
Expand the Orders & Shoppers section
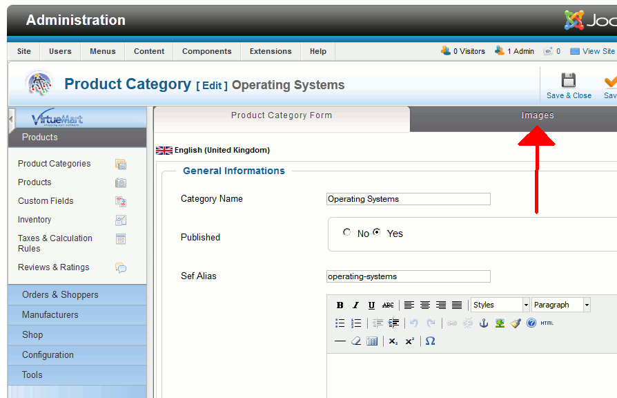point(60,294)
